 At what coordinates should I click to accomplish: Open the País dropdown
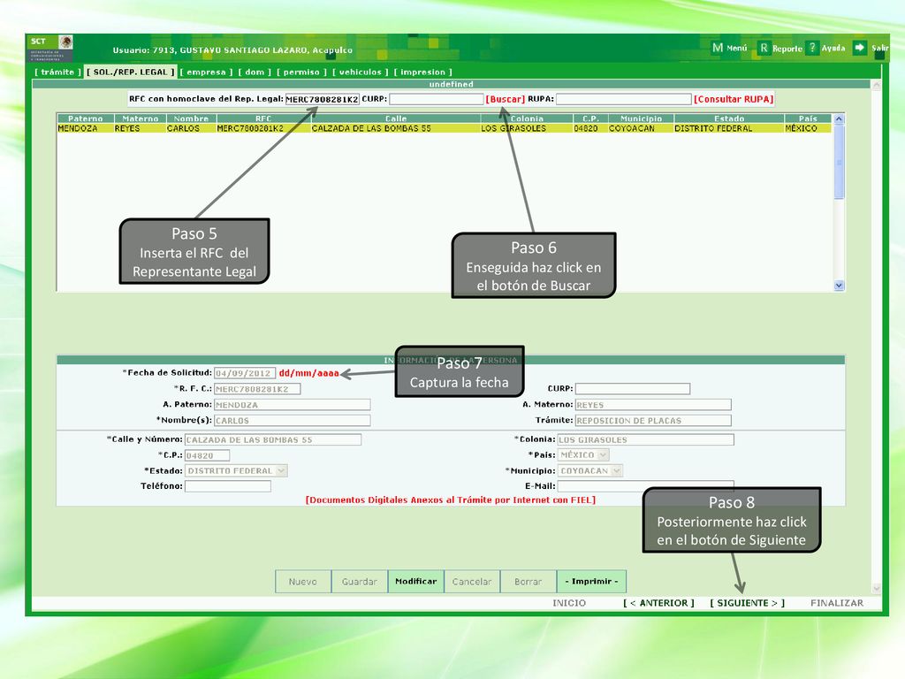(583, 455)
